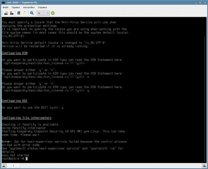Close the tab with the bottom-right icon
Screen dimensions: 208x169
tap(204, 166)
